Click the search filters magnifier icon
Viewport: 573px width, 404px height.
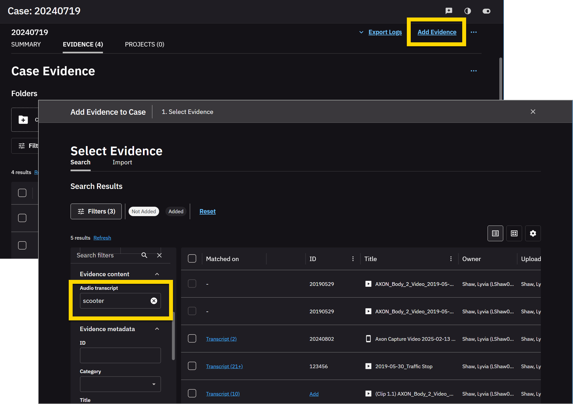(144, 255)
